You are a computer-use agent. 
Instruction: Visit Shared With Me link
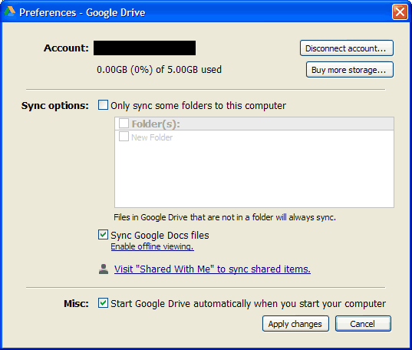click(x=213, y=269)
